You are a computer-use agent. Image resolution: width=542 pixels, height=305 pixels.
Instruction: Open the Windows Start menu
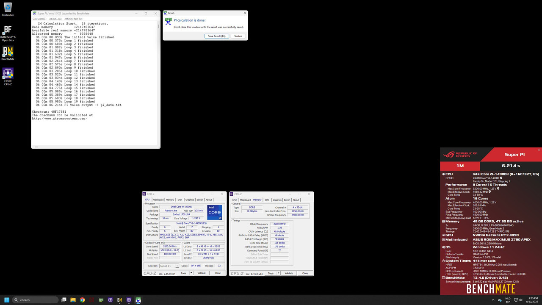[x=6, y=300]
